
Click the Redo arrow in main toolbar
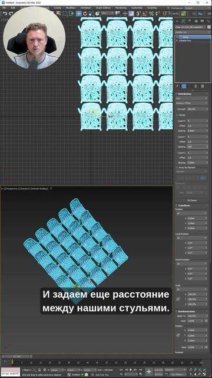pyautogui.click(x=11, y=14)
